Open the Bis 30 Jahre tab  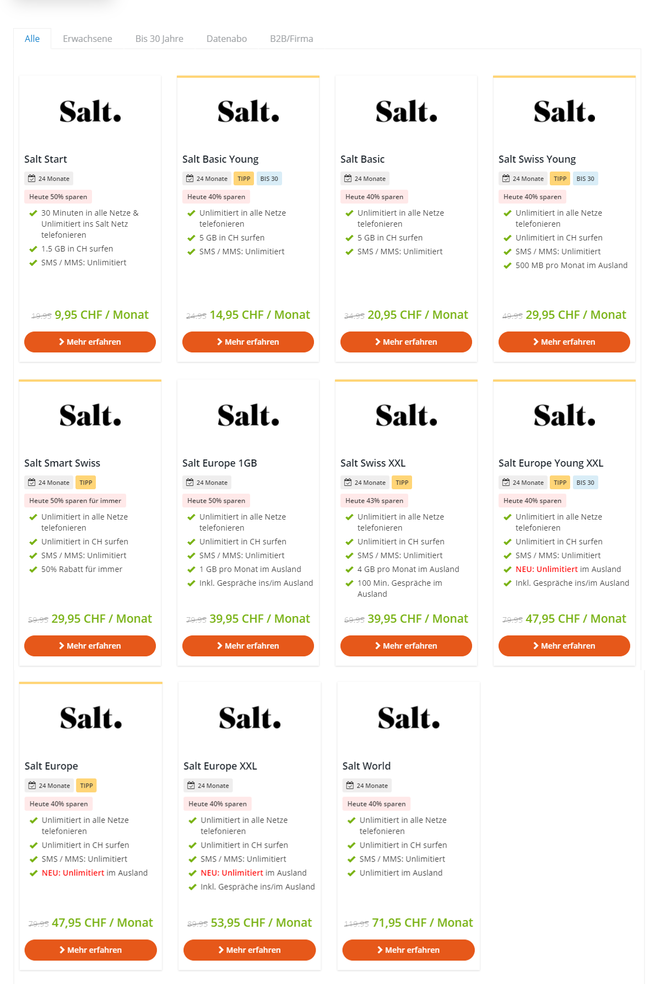coord(159,39)
